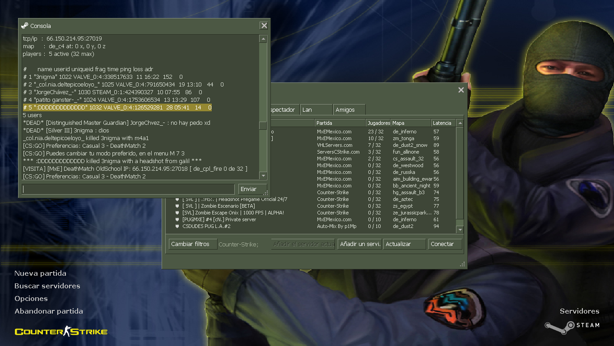Click Añadir el servidor actual button
The image size is (614, 346).
[x=303, y=244]
